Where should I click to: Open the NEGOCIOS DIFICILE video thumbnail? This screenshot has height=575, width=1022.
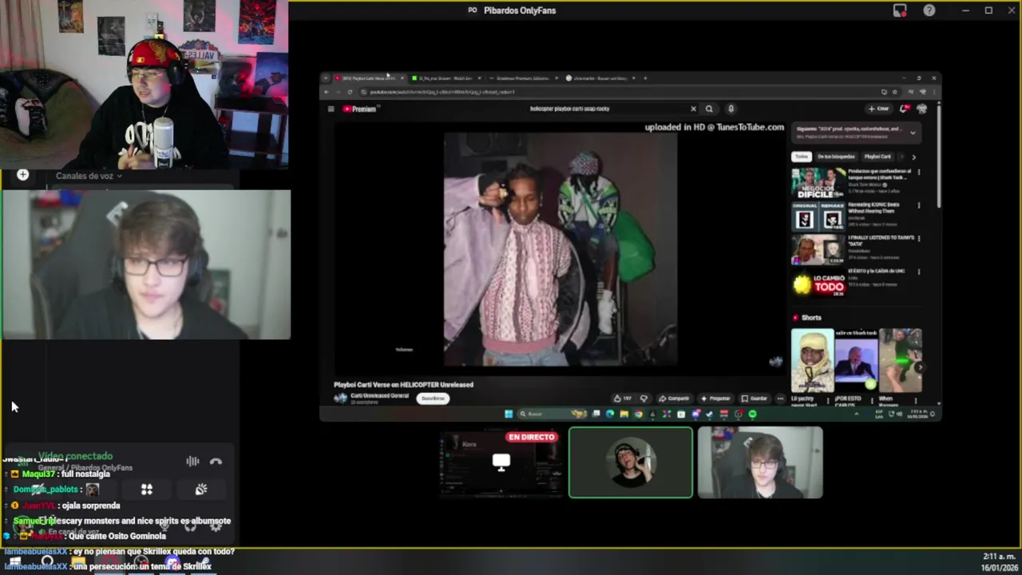[x=818, y=183]
